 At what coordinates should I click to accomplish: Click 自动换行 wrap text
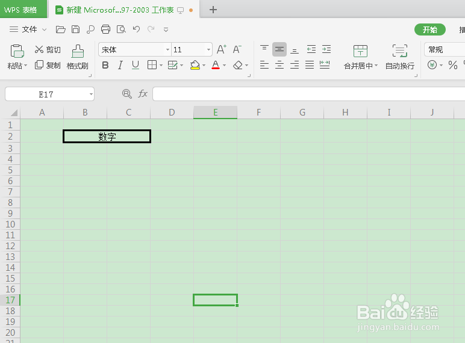tap(400, 57)
